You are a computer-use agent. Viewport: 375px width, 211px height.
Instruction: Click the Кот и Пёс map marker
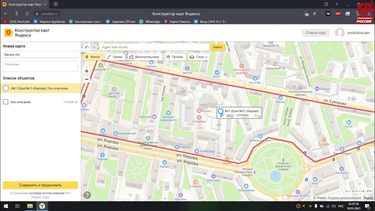(x=255, y=79)
